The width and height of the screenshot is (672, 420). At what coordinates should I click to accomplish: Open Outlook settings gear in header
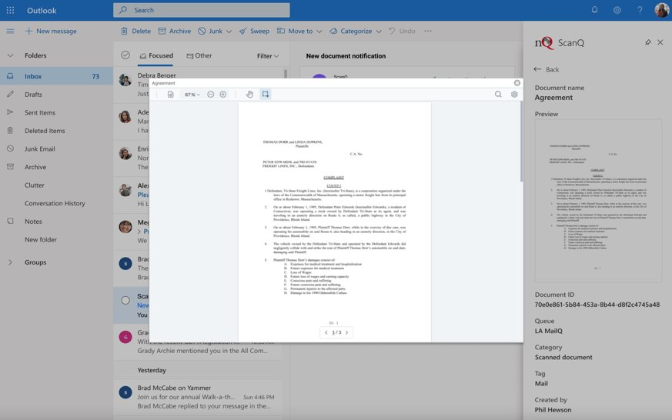[x=617, y=10]
